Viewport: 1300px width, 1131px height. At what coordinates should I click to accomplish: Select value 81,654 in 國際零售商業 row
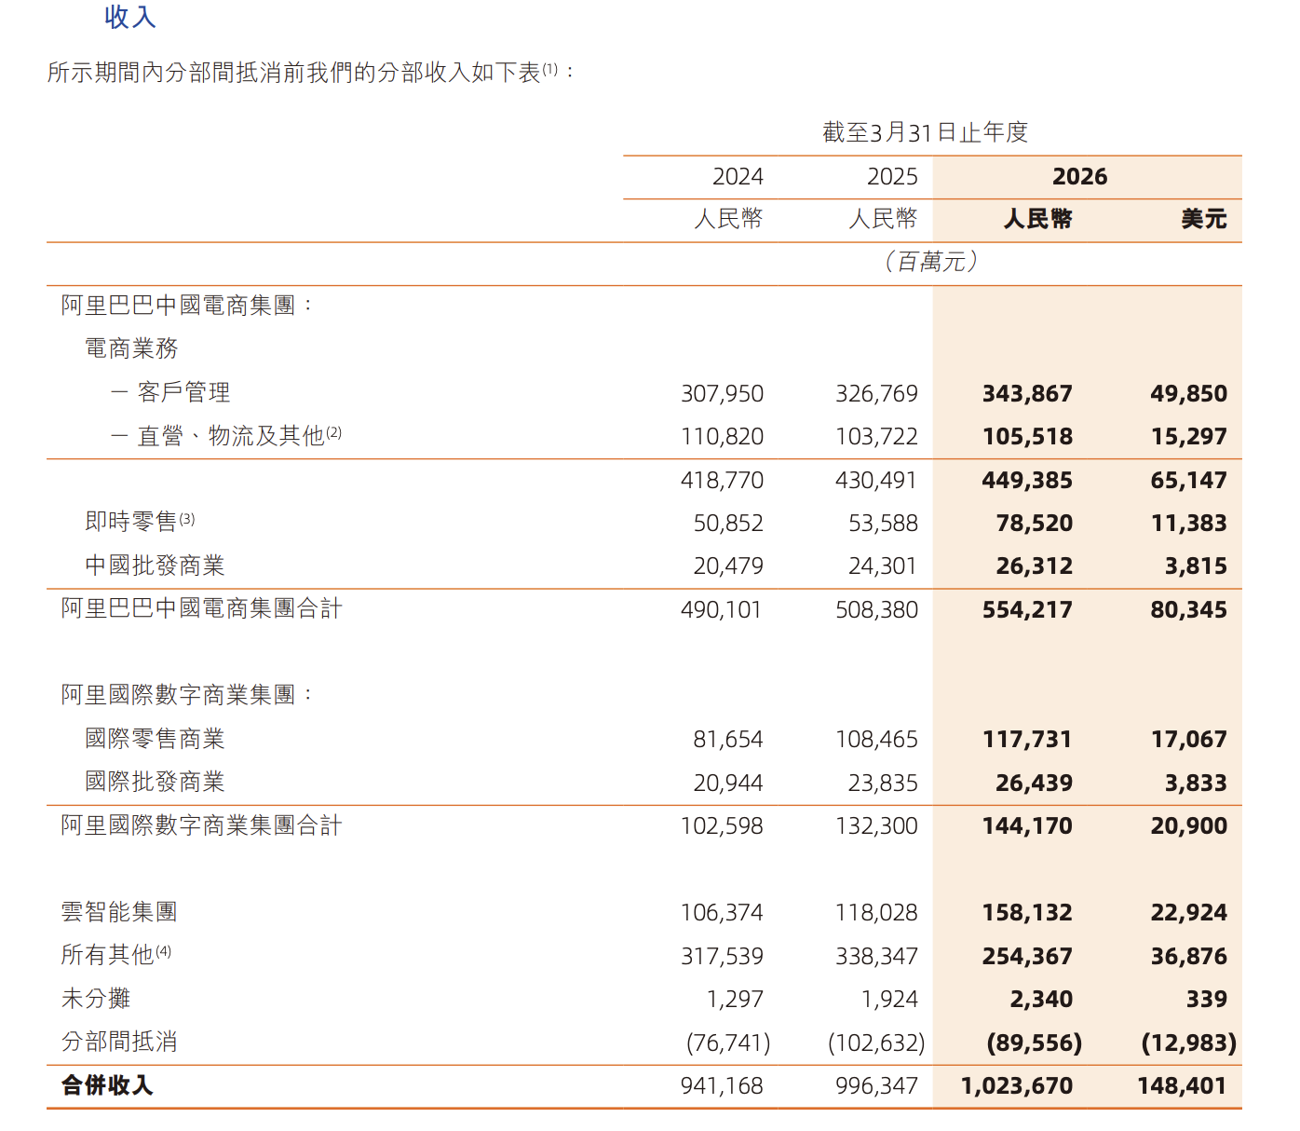pos(728,740)
